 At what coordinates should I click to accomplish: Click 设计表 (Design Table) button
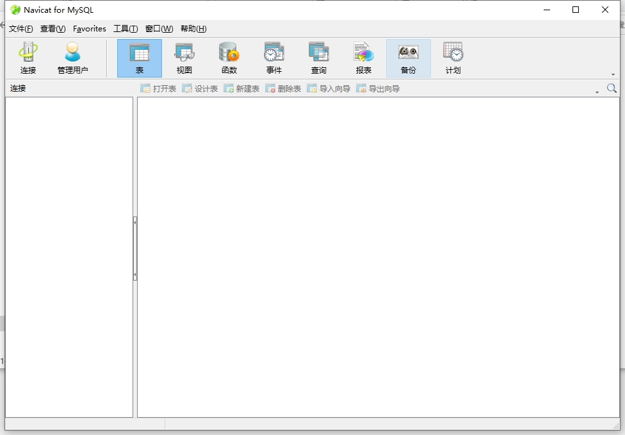(x=200, y=88)
